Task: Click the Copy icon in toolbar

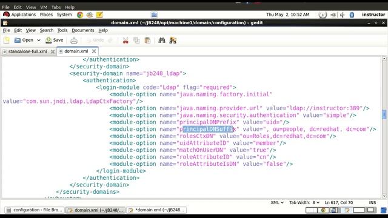Action: [x=136, y=41]
